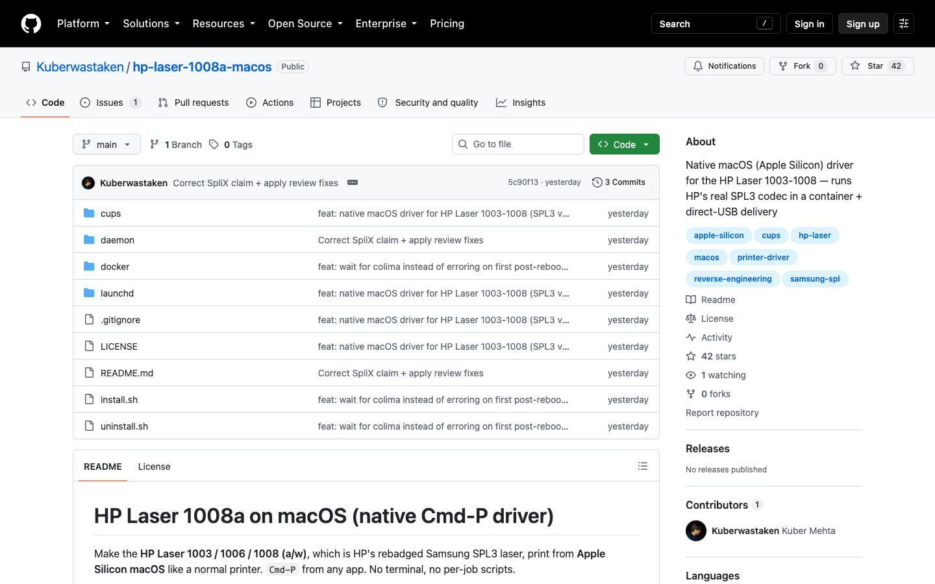Click the docker folder icon

tap(89, 266)
